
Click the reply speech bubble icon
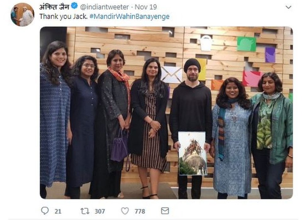pos(45,211)
